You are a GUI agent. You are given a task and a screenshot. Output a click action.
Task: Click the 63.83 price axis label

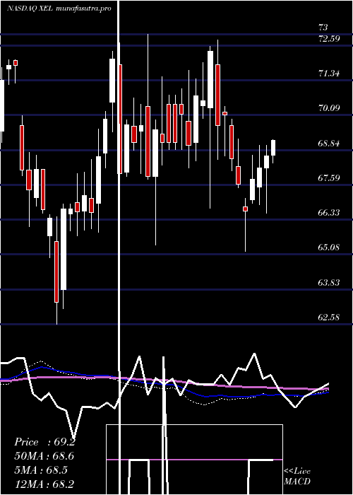point(329,282)
